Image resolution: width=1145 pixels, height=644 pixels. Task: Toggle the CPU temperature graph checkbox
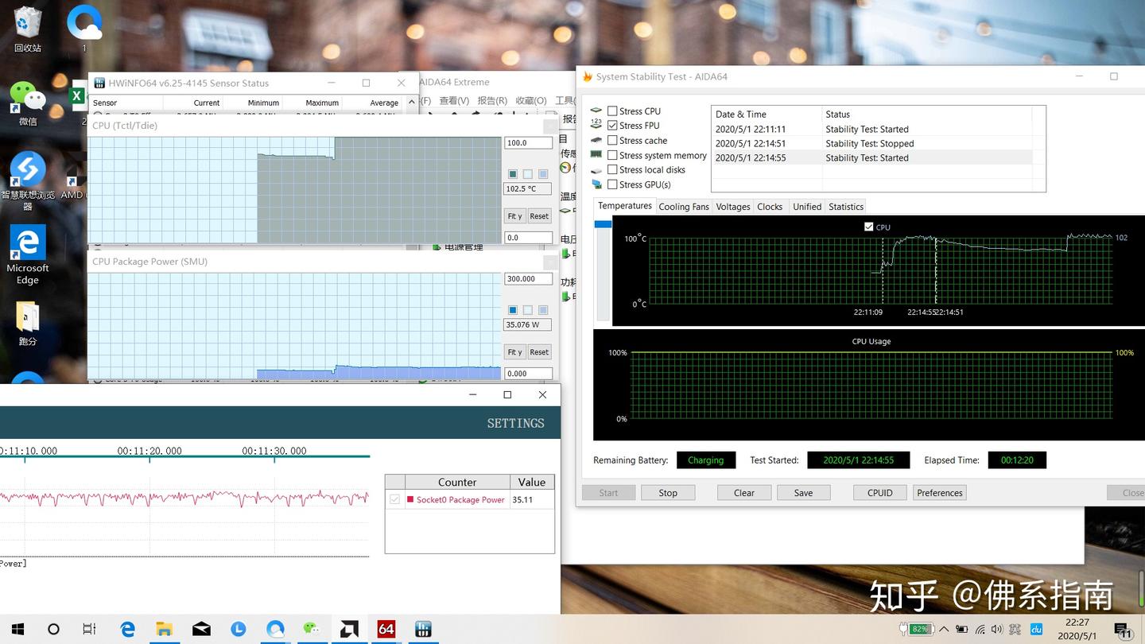[869, 227]
